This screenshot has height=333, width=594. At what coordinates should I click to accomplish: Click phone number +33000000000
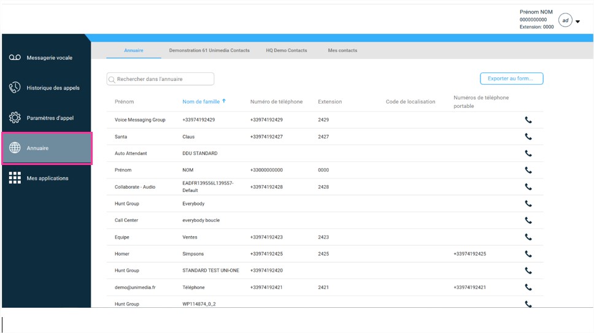click(x=266, y=170)
